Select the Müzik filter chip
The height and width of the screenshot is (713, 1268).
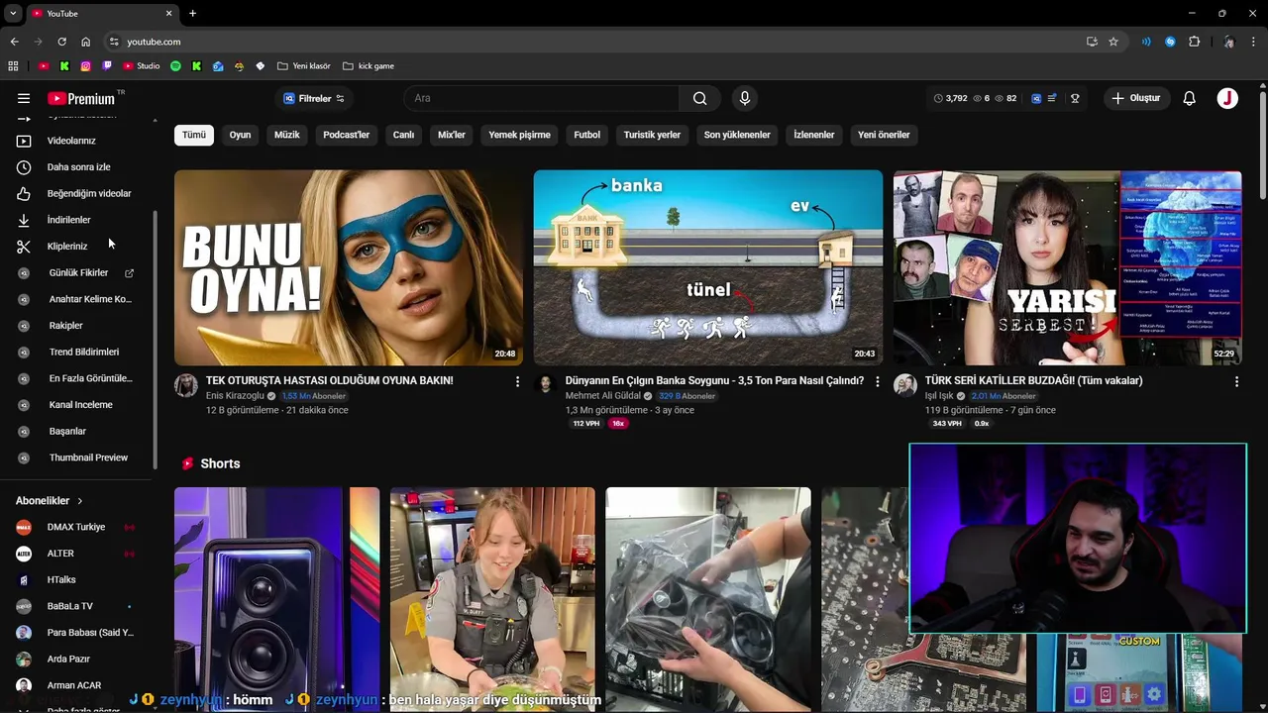(287, 135)
